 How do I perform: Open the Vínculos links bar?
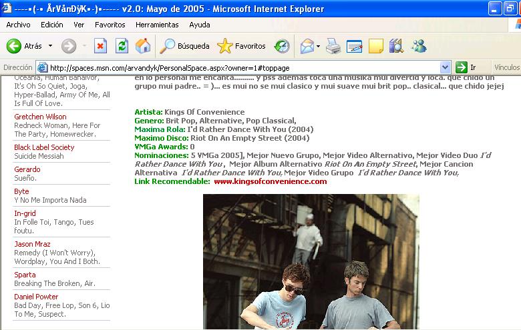coord(507,67)
